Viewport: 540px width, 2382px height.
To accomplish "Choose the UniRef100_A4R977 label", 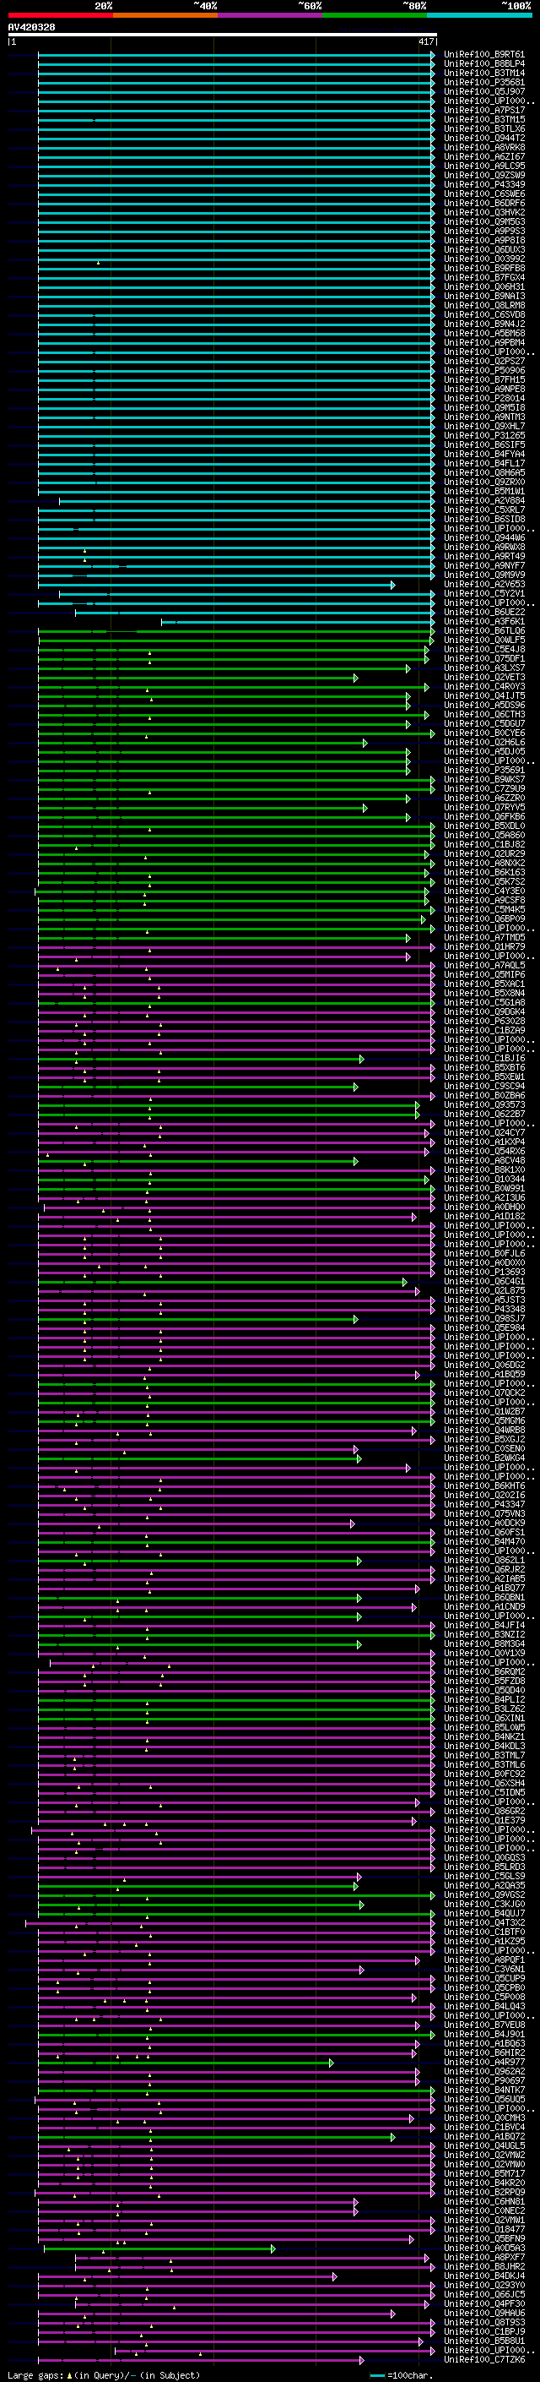I will coord(484,2062).
